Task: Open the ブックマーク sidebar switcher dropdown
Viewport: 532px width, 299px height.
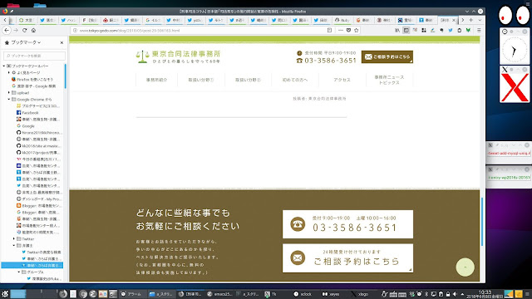Action: pos(22,42)
